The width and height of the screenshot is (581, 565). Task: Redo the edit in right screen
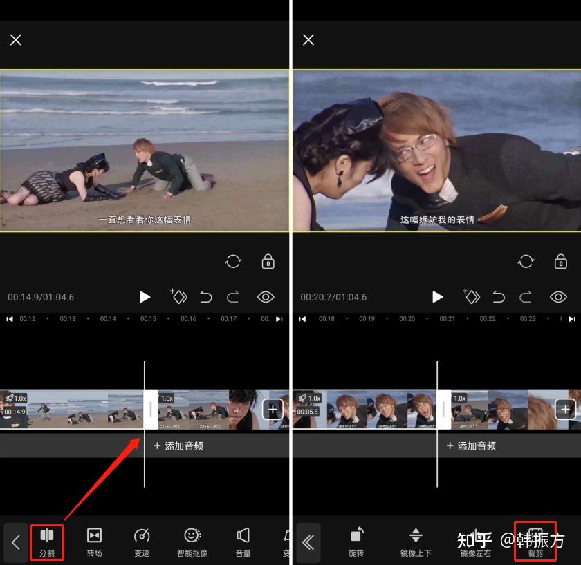coord(526,297)
